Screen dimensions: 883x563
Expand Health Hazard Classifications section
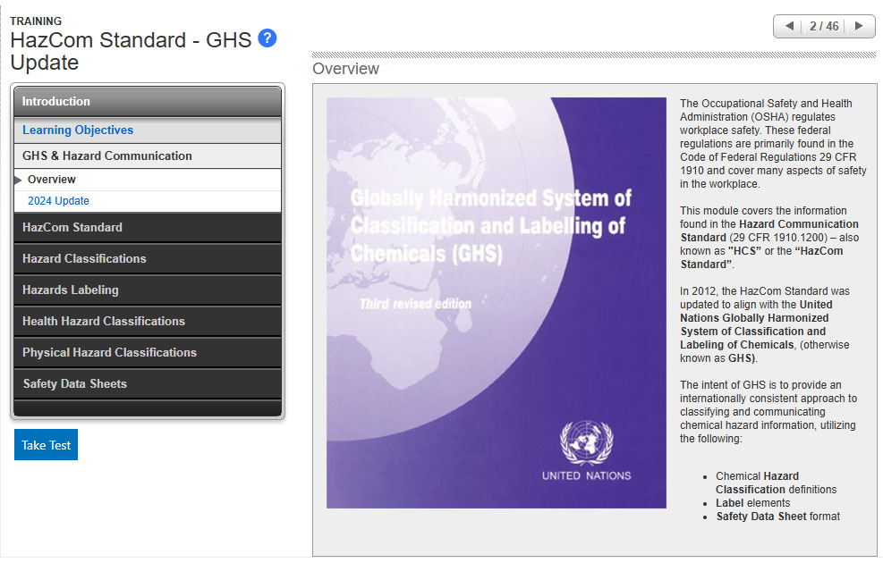click(x=148, y=322)
